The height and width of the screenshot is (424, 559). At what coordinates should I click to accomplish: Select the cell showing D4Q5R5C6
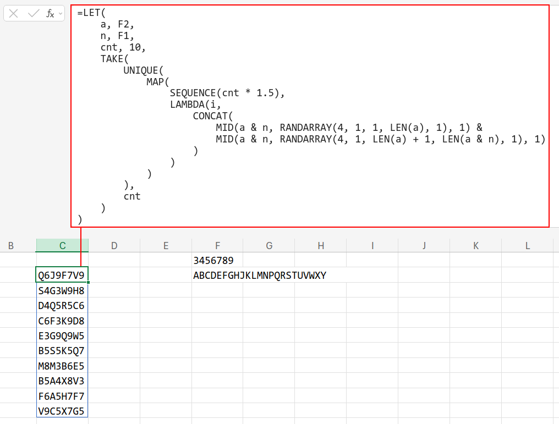click(x=62, y=306)
